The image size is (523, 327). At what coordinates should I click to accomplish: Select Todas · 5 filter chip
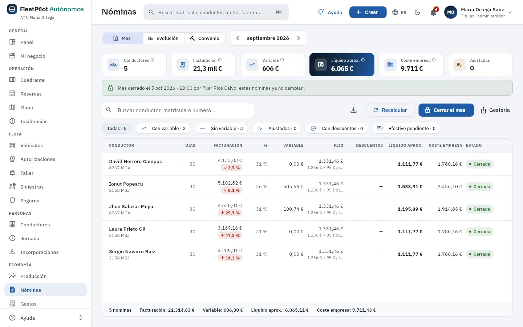point(117,128)
